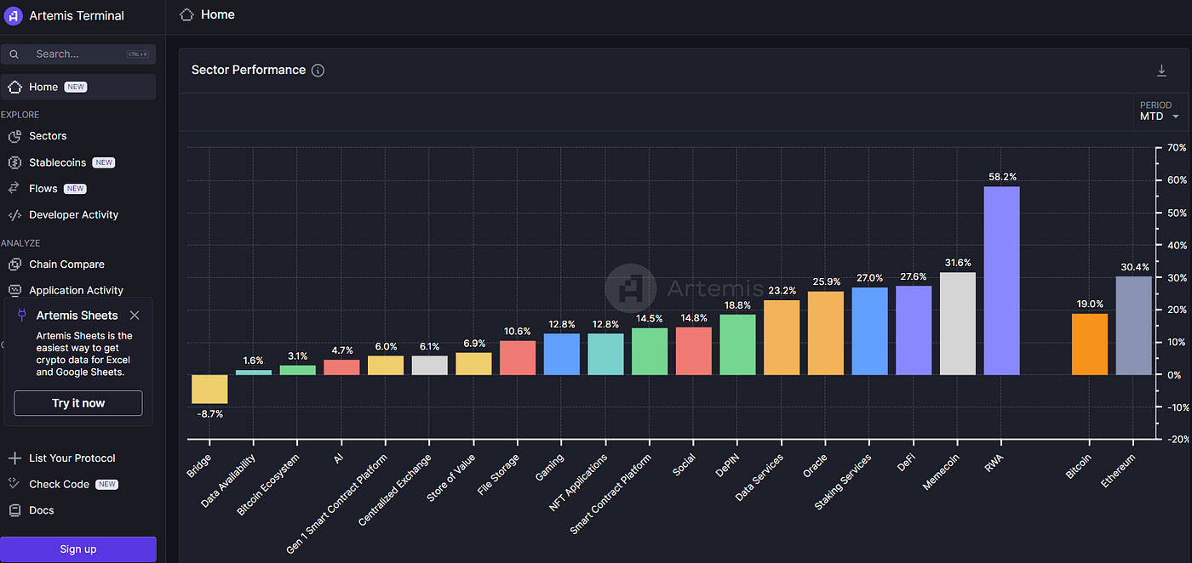
Task: Click the AI bar at 4.7%
Action: point(341,367)
